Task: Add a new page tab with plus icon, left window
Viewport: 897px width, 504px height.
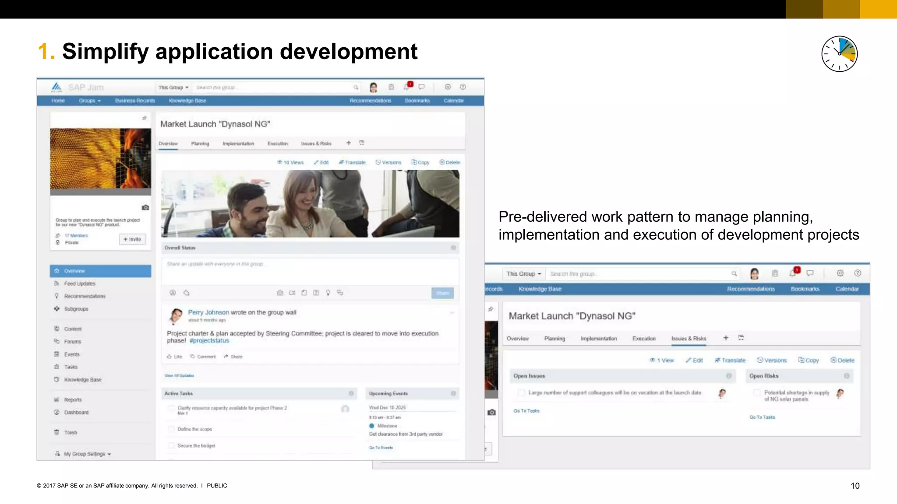Action: pyautogui.click(x=349, y=143)
